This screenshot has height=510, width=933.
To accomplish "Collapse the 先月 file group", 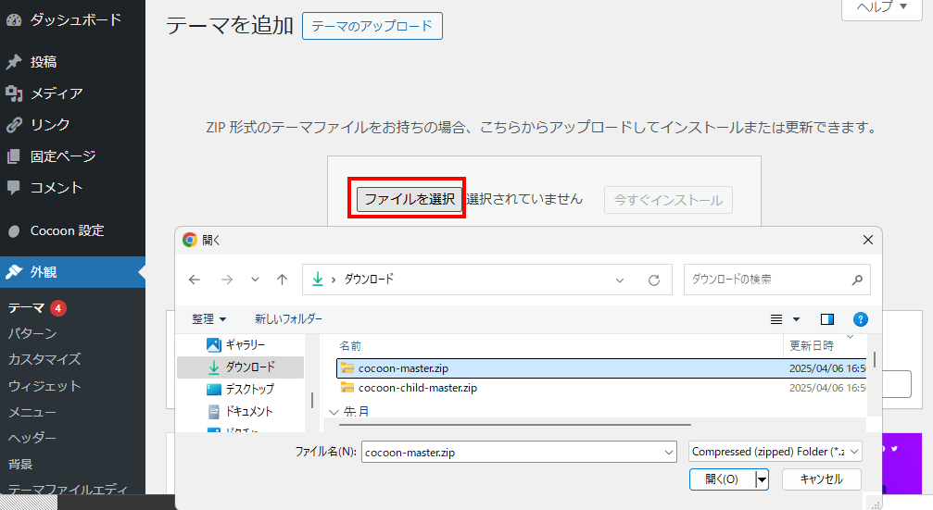I will tap(334, 411).
